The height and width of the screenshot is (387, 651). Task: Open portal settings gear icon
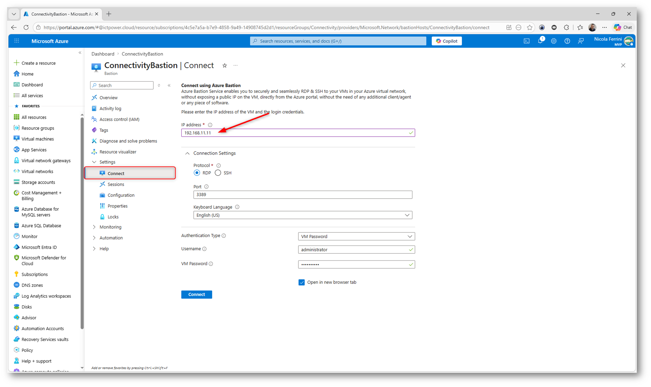click(x=553, y=41)
